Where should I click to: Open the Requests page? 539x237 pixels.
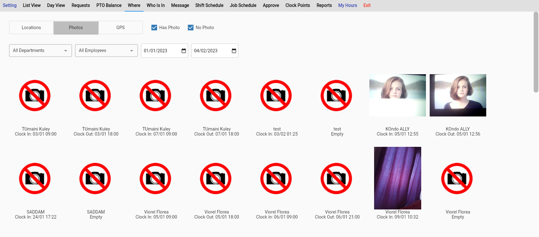(81, 5)
